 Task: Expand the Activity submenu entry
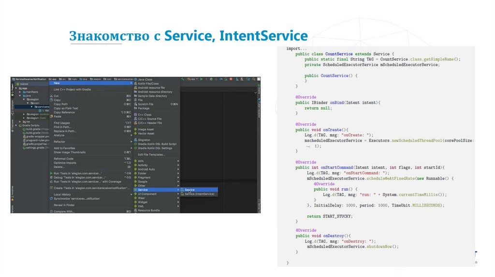coord(143,165)
